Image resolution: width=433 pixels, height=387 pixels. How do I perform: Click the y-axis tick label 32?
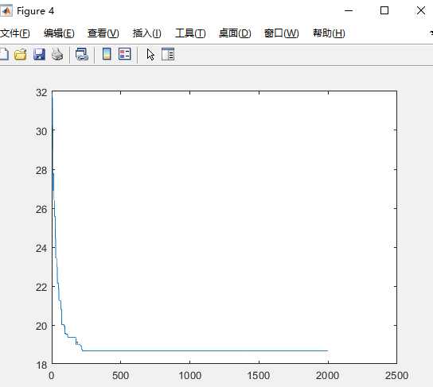pyautogui.click(x=41, y=93)
